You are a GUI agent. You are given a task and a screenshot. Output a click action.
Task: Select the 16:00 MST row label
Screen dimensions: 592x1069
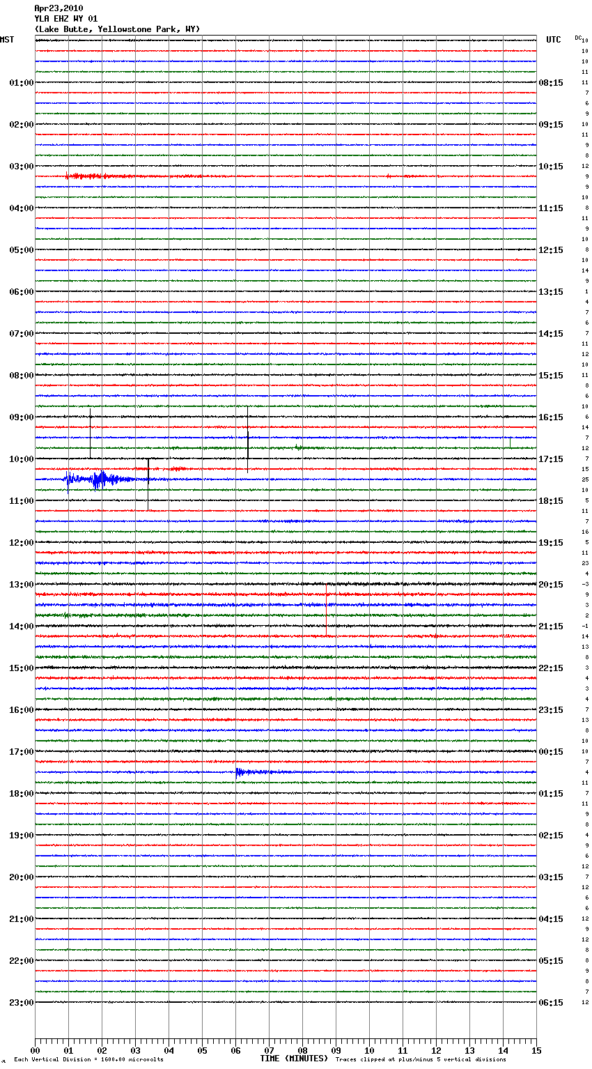22,710
